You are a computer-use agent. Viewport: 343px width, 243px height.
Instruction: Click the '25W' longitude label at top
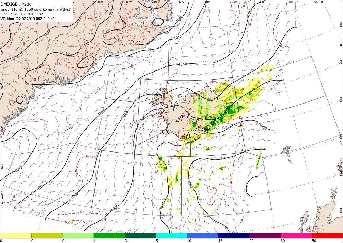[x=155, y=1]
